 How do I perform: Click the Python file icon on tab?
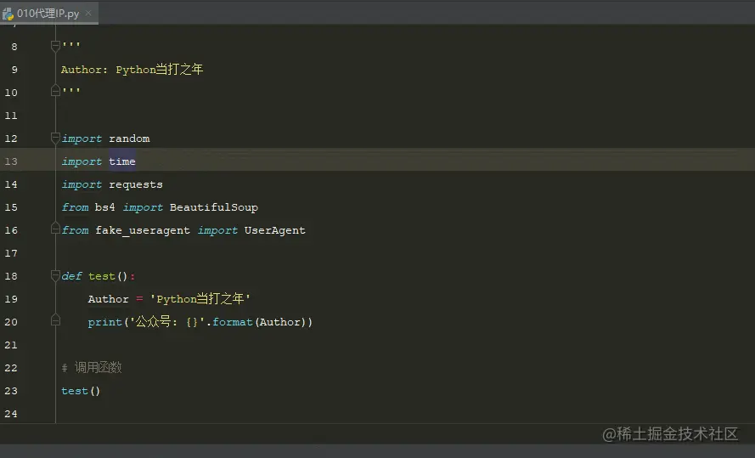point(8,14)
